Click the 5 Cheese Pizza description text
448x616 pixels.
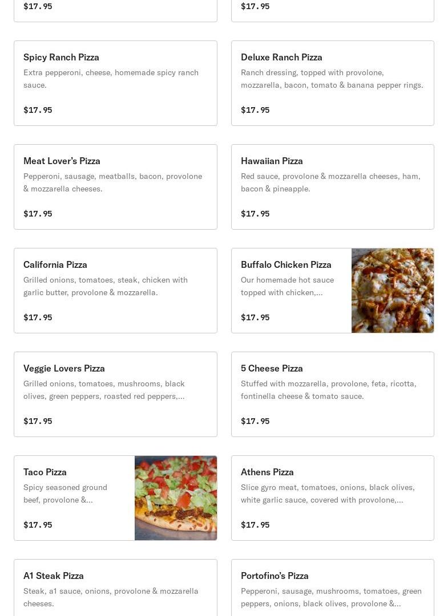328,390
